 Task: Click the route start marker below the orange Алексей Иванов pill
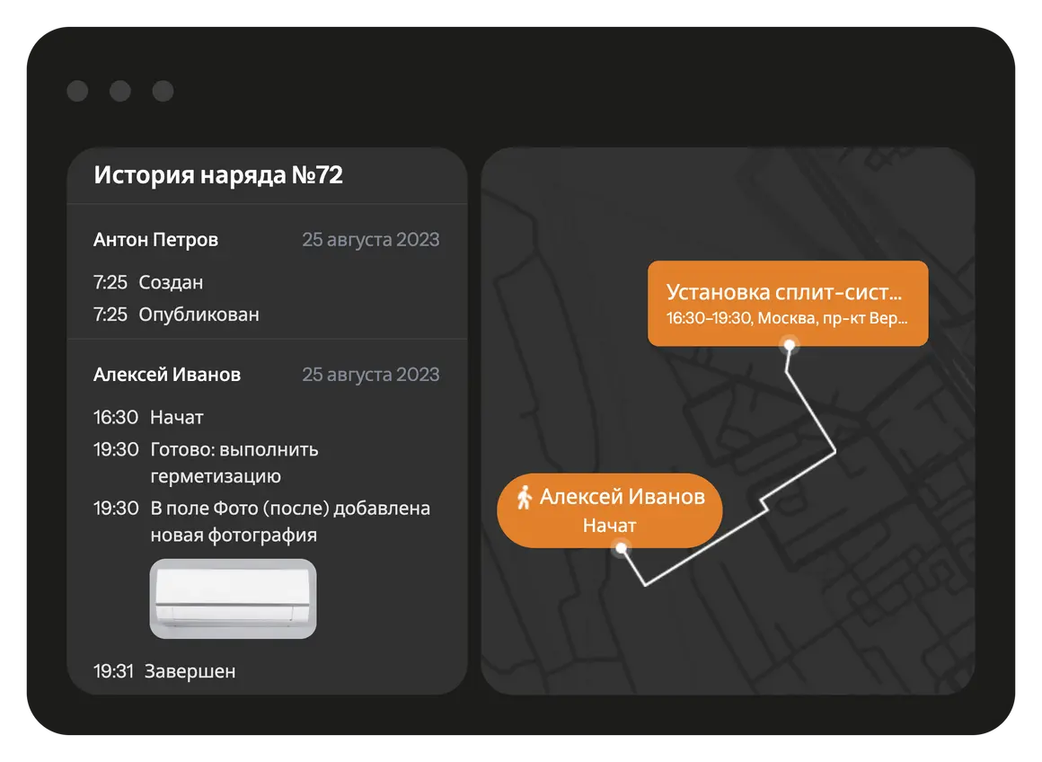pos(620,547)
